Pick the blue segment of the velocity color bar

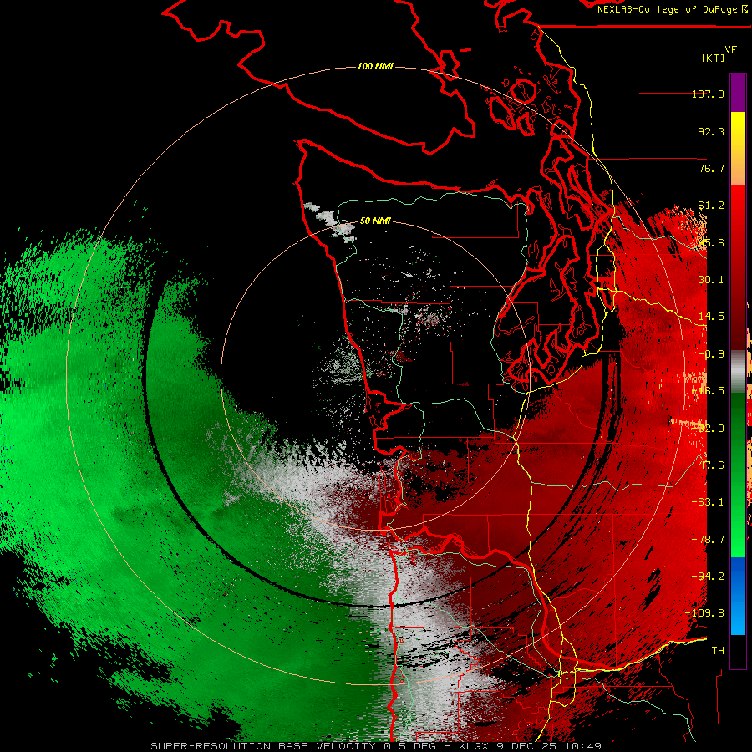[738, 576]
